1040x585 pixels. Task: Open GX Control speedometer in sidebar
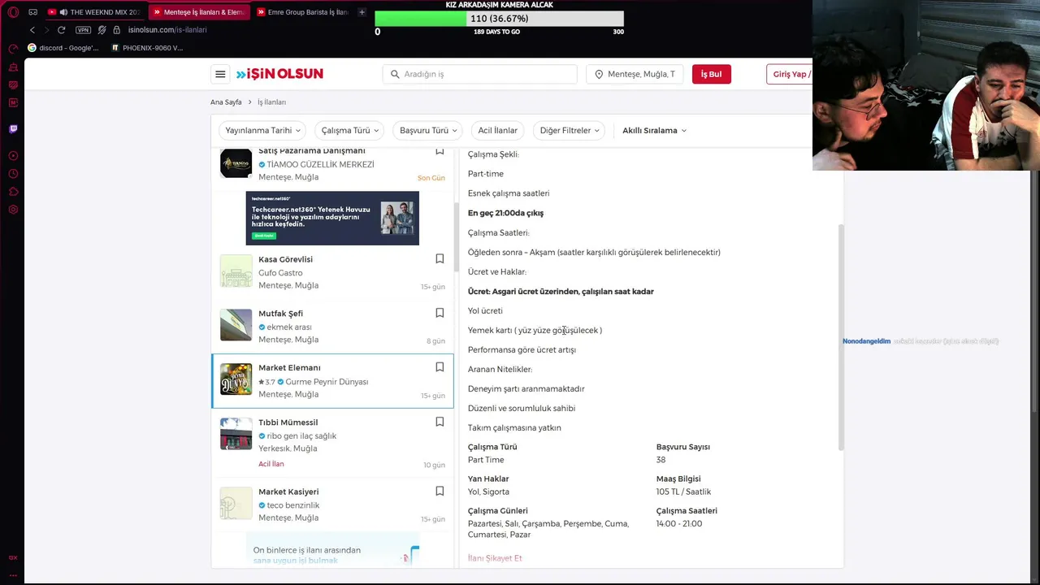point(13,48)
